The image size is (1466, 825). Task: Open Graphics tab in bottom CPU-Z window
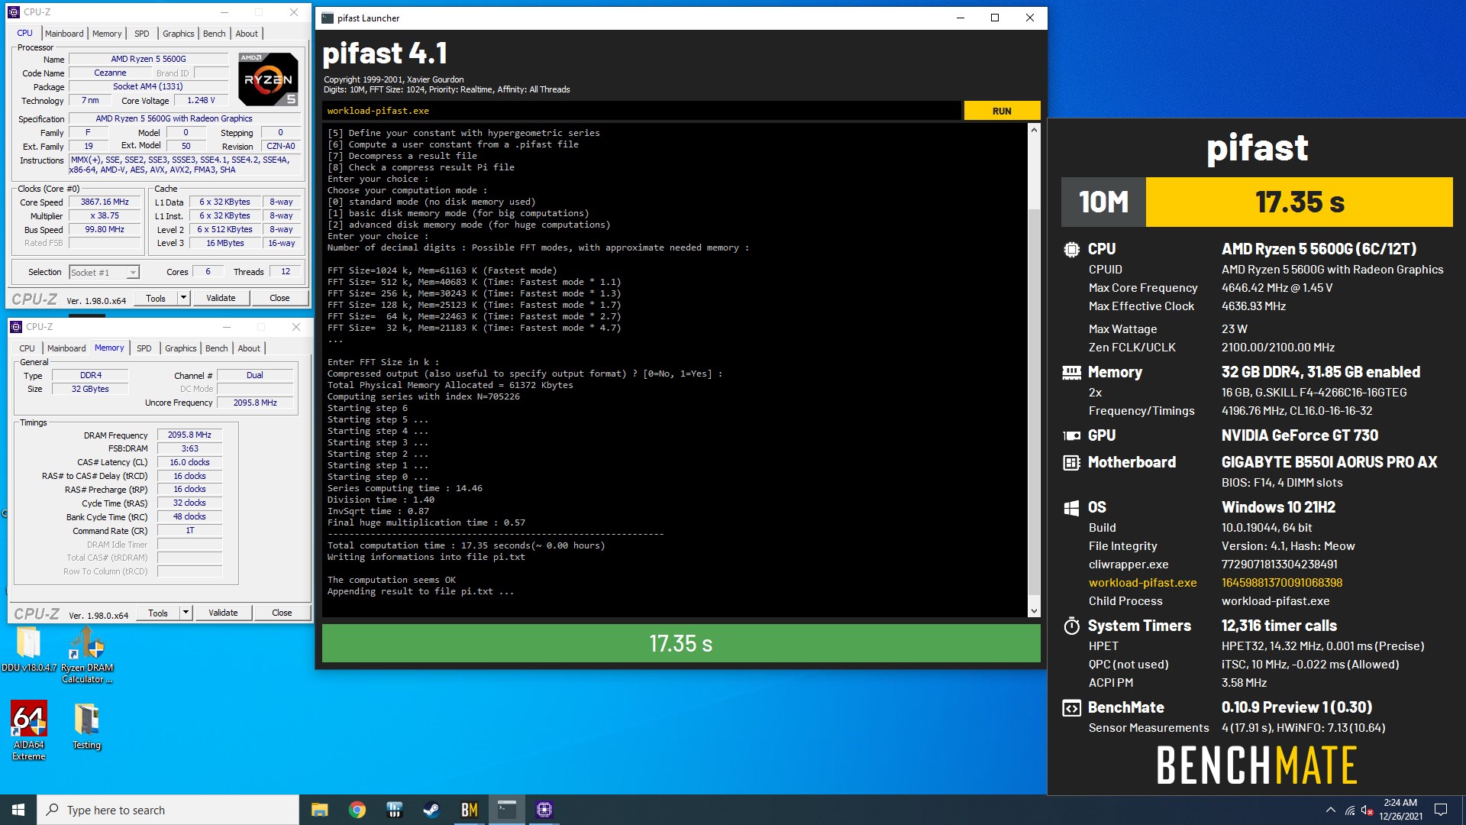pyautogui.click(x=181, y=348)
